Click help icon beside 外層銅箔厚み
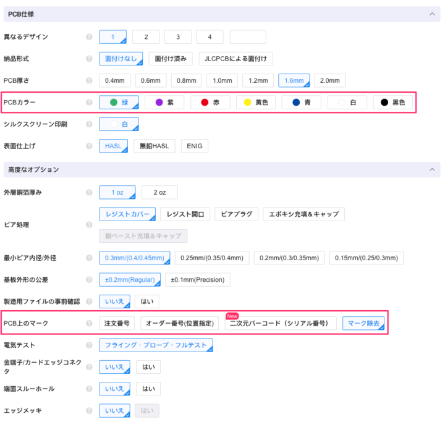The width and height of the screenshot is (445, 422). pyautogui.click(x=90, y=193)
